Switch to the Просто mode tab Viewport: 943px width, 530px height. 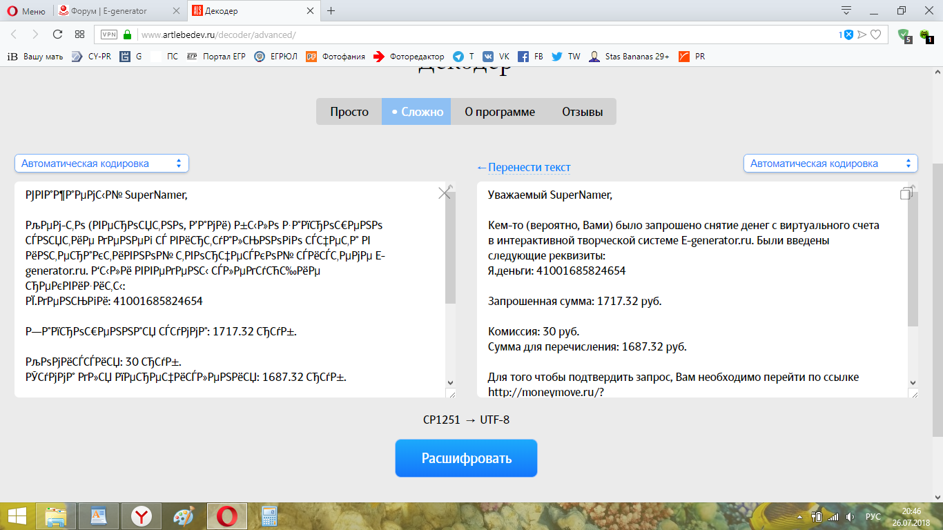tap(349, 112)
